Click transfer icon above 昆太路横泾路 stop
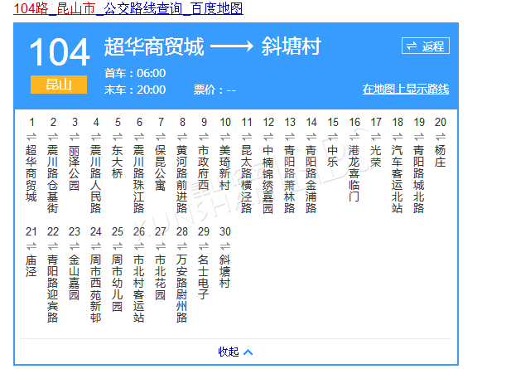 [x=246, y=136]
